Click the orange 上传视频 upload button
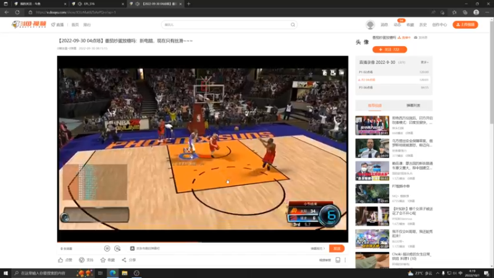Image resolution: width=494 pixels, height=278 pixels. [466, 25]
